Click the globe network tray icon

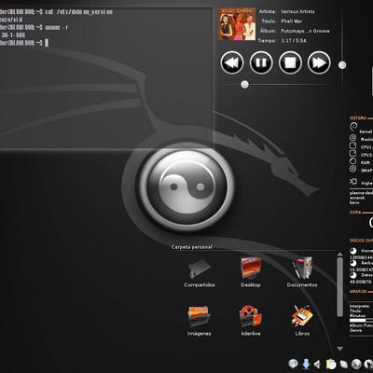click(x=356, y=364)
